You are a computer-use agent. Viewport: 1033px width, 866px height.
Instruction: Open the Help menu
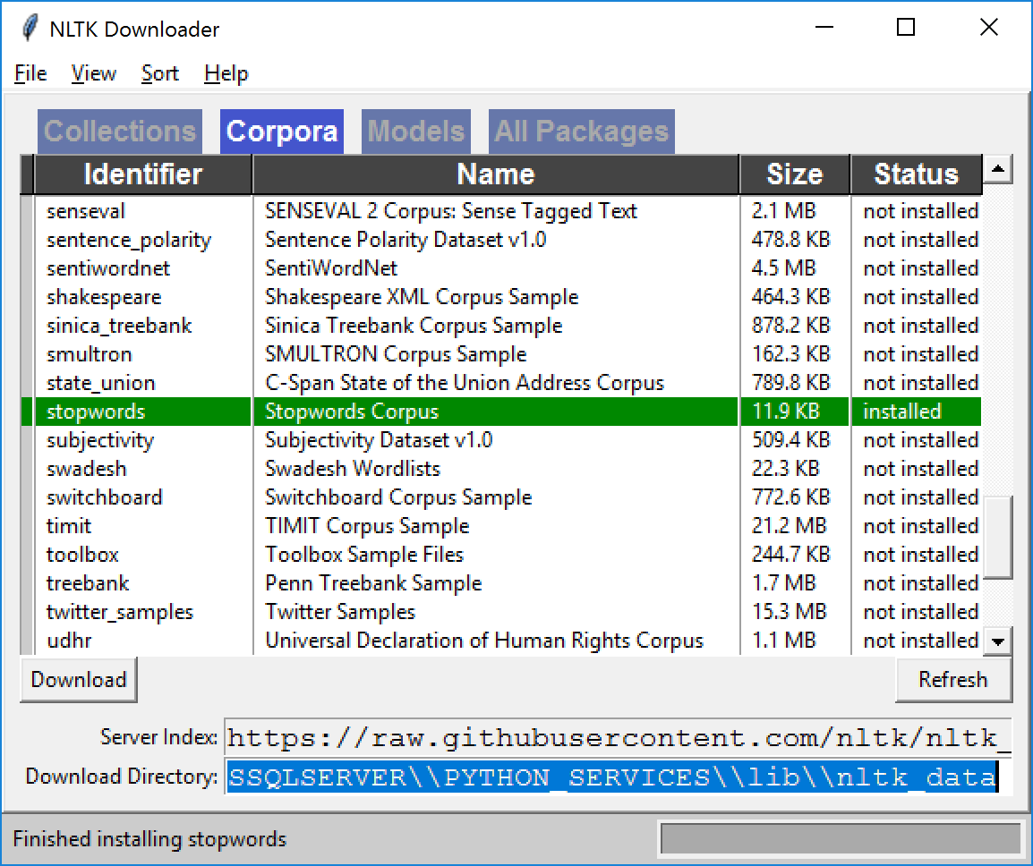[x=226, y=73]
